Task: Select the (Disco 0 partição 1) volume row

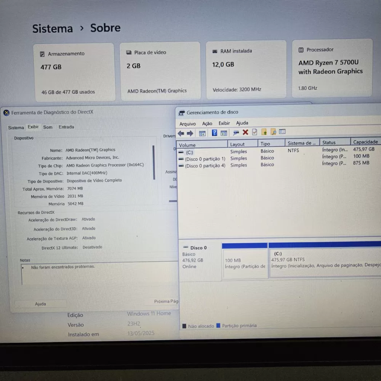Action: 279,158
